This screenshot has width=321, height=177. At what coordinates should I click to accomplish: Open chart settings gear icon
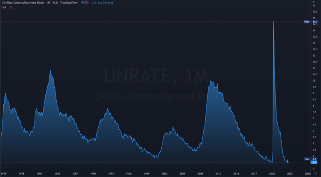click(316, 174)
